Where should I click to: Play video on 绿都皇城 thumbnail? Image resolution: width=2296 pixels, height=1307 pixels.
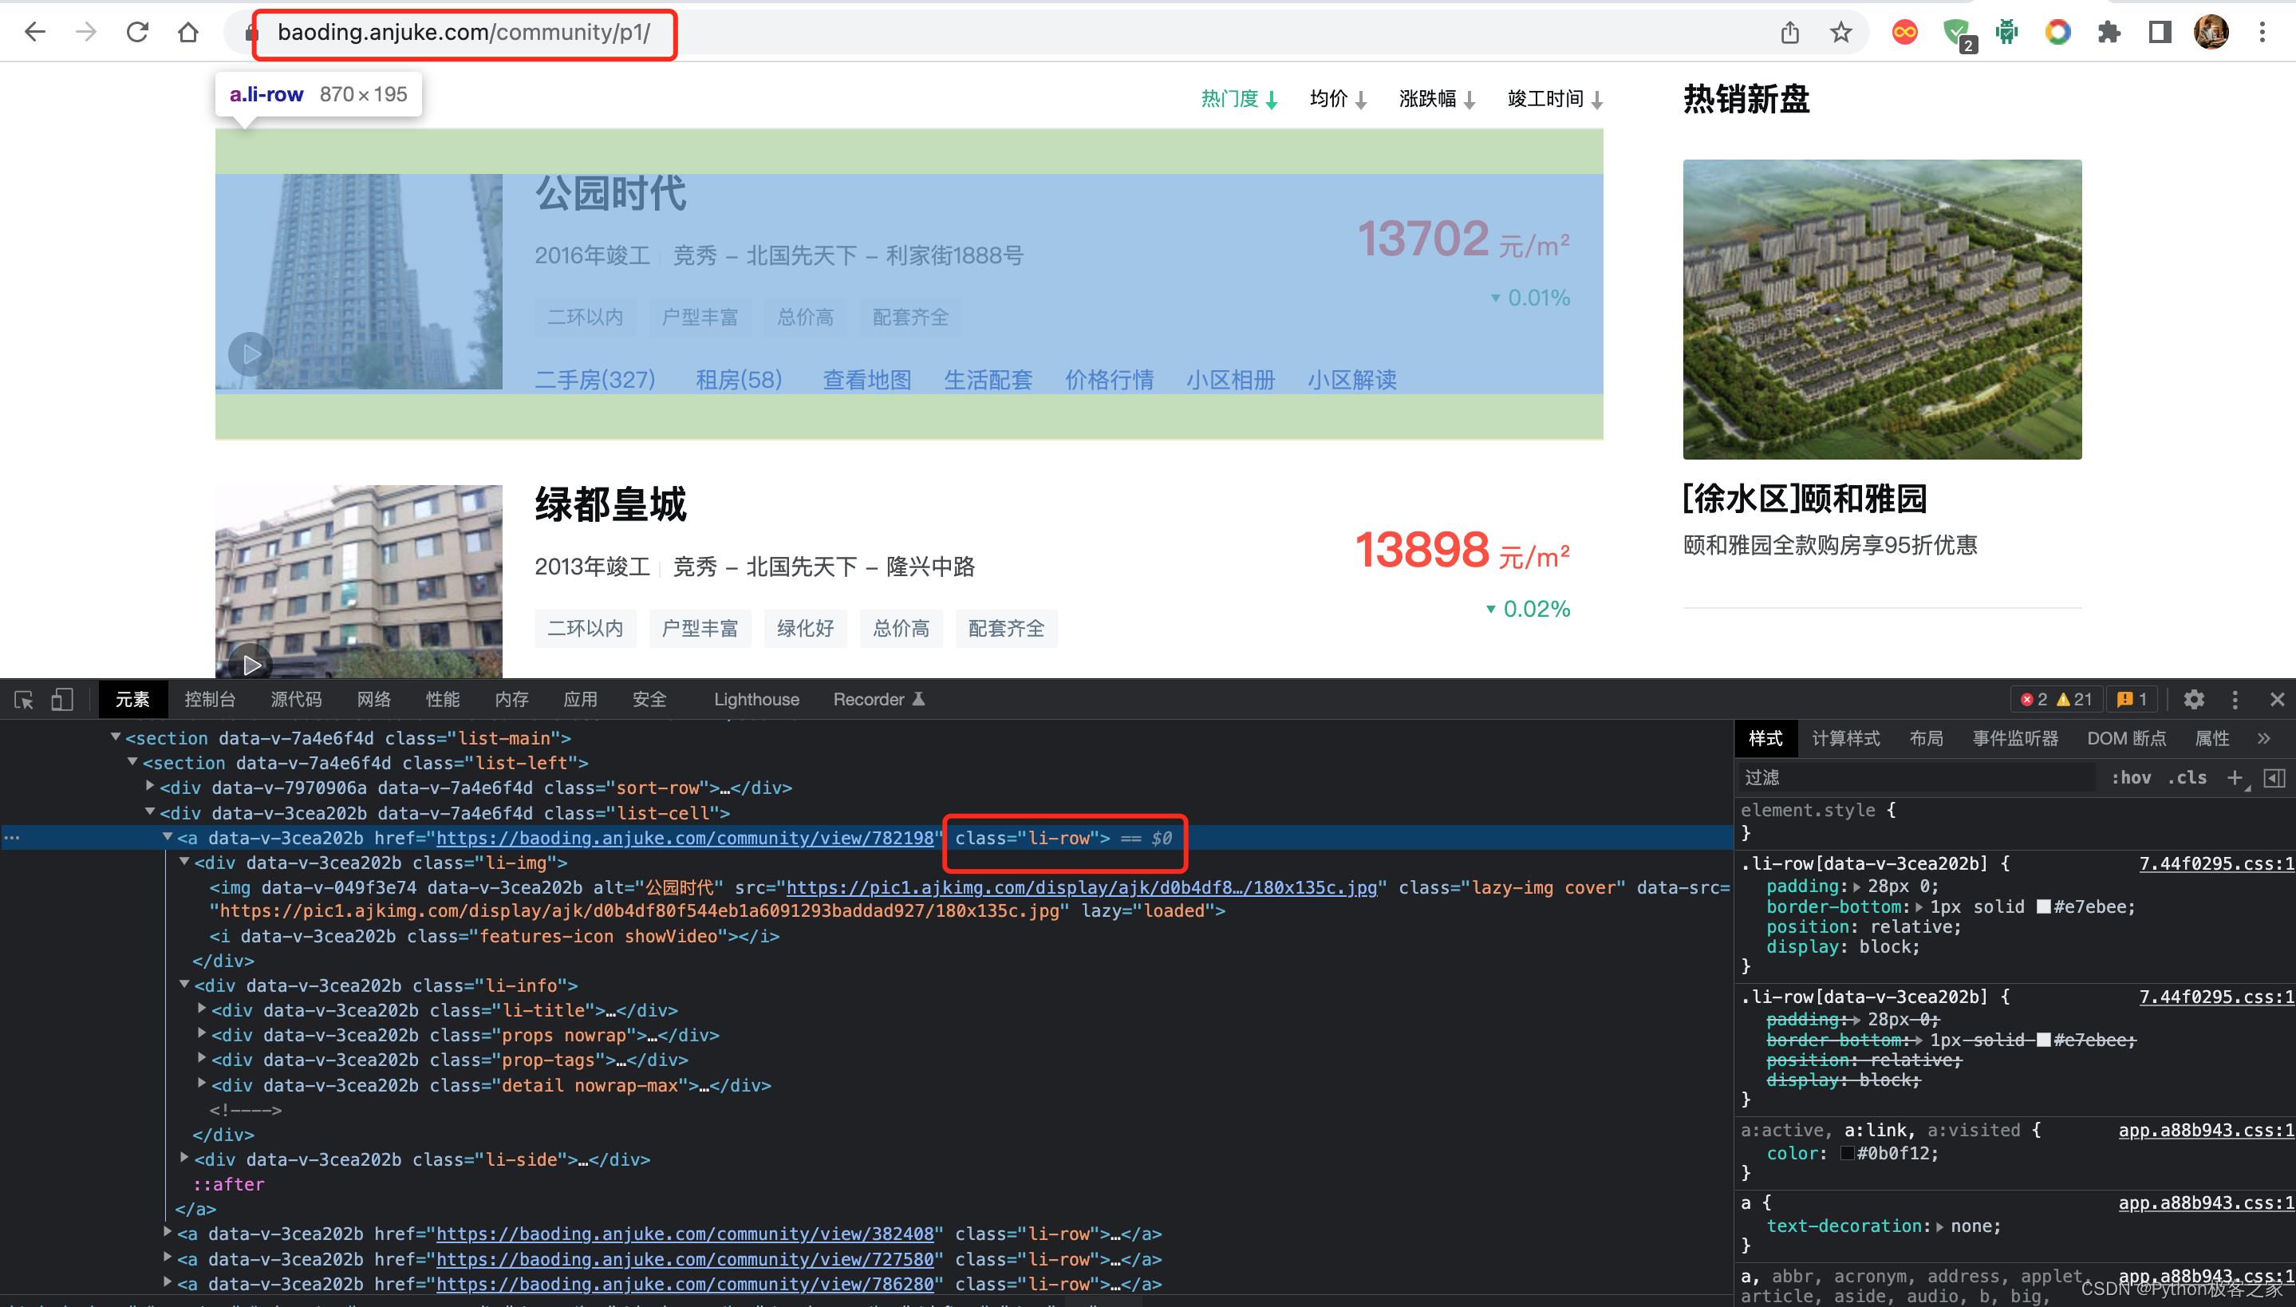point(251,664)
